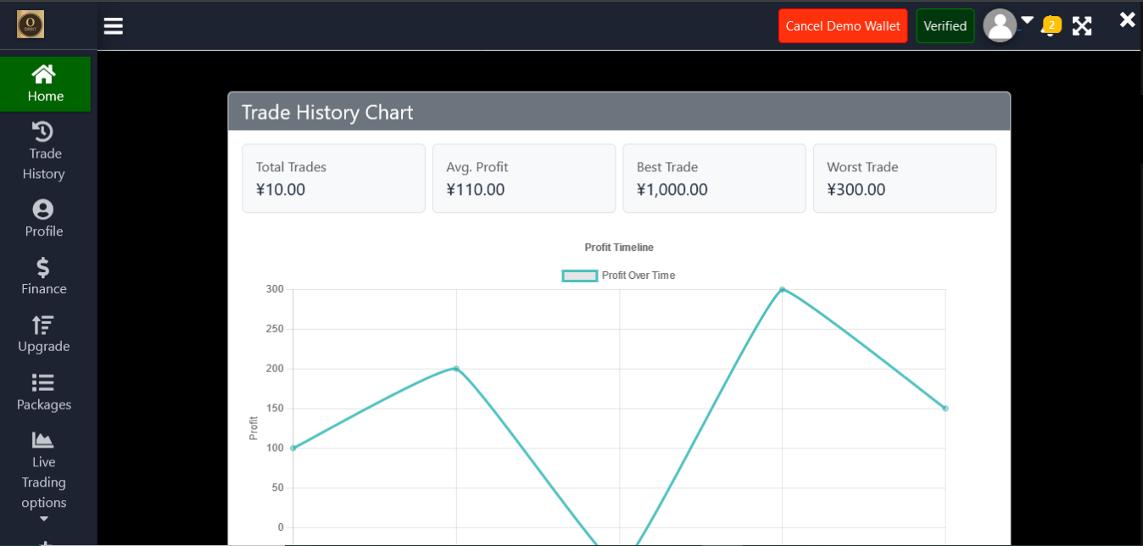Click the area chart Live Trading icon

tap(42, 440)
